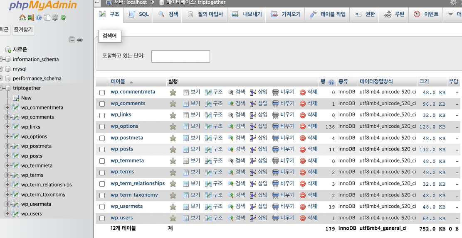
Task: Click 비우기 for wp_options row
Action: (284, 126)
